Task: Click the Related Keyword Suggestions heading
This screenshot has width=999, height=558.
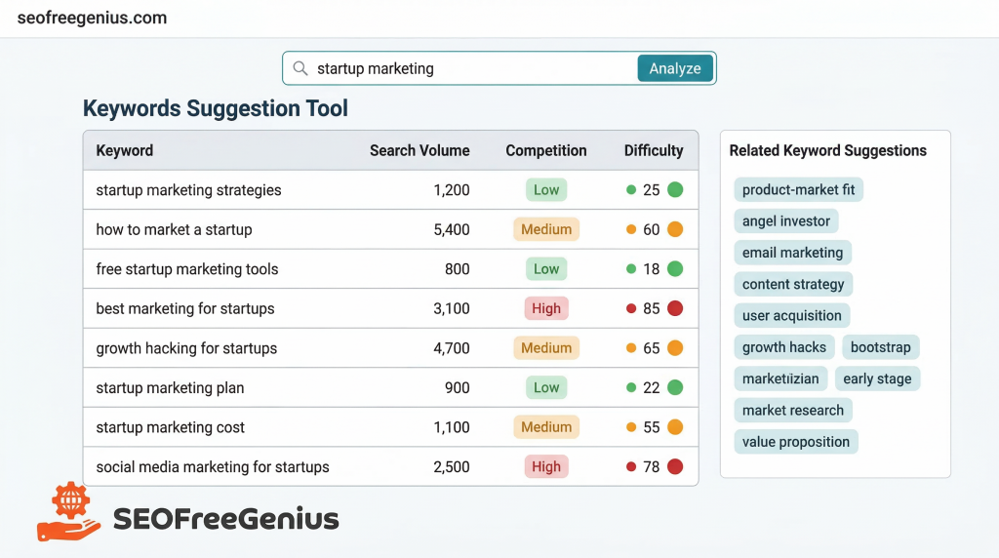Action: coord(827,151)
